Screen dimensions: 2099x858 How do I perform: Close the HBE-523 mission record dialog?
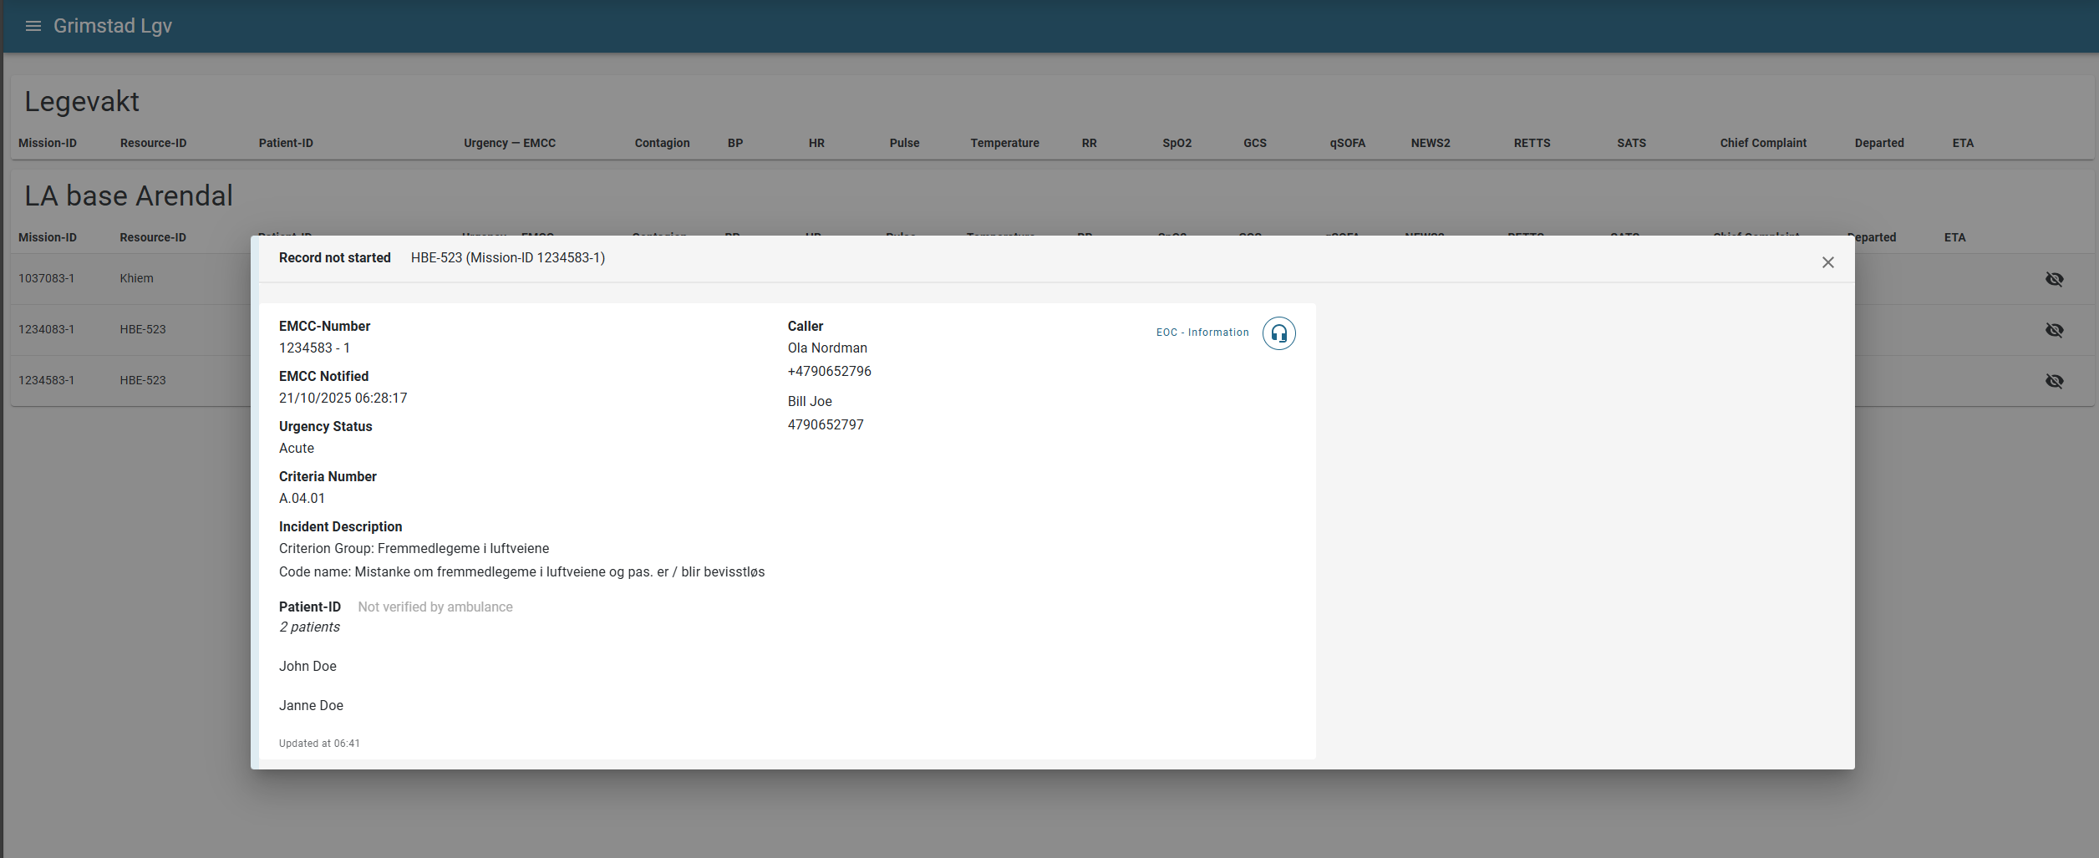pyautogui.click(x=1827, y=262)
